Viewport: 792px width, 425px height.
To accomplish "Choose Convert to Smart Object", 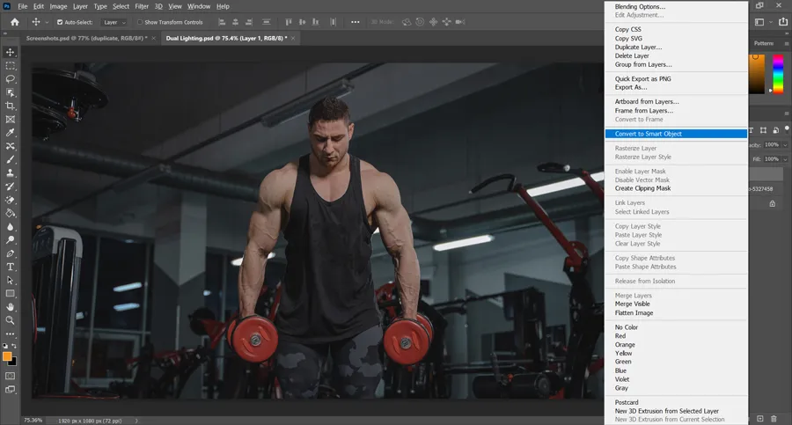I will point(648,134).
